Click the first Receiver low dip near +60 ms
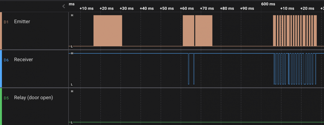The image size is (324, 125). (189, 69)
